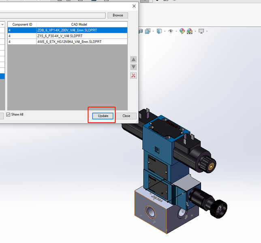Click the Update button
The image size is (261, 243).
(x=103, y=116)
